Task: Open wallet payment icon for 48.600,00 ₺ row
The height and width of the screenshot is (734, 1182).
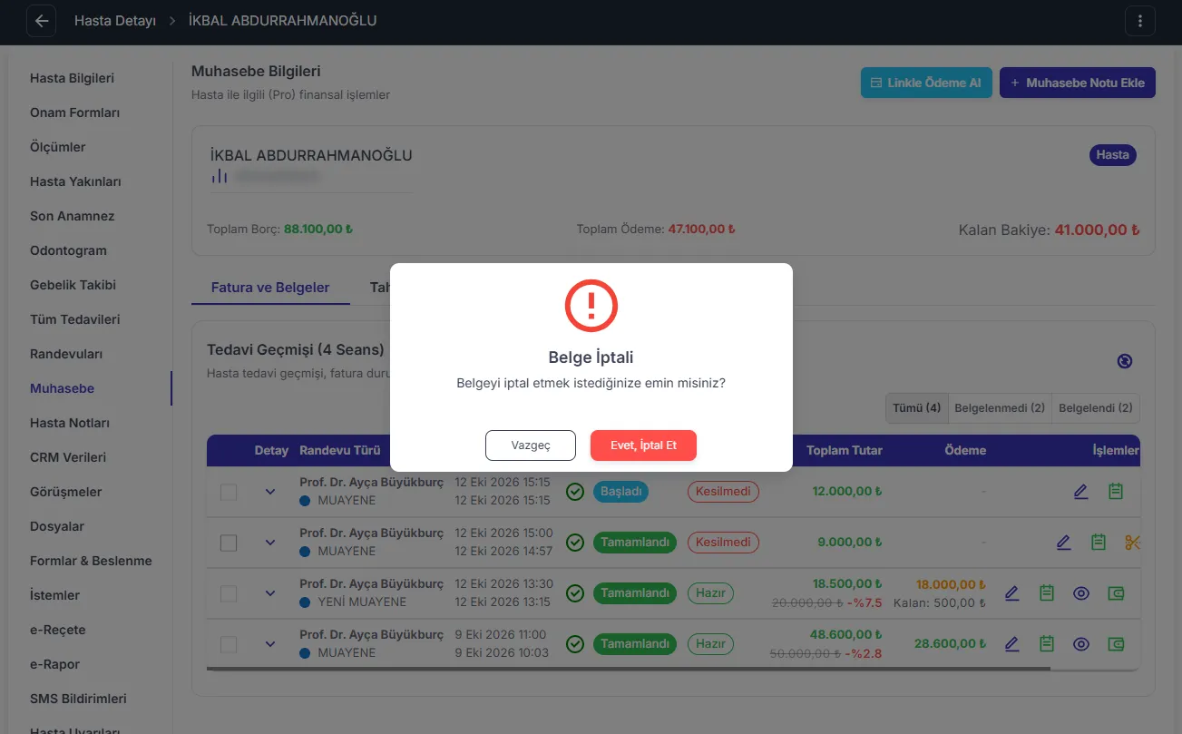Action: pyautogui.click(x=1117, y=644)
